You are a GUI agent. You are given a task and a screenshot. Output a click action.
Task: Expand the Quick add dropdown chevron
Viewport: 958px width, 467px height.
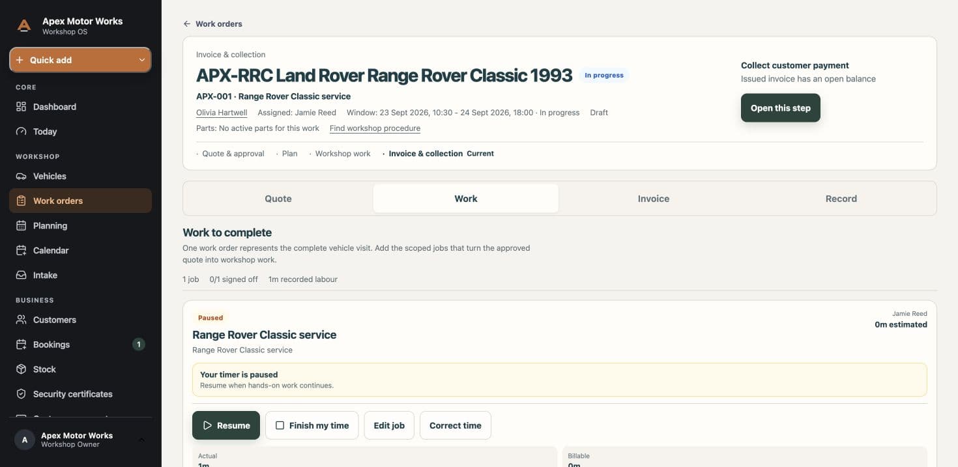pos(141,60)
